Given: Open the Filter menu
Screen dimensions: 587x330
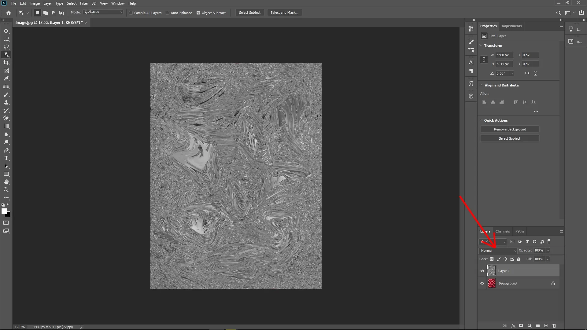Looking at the screenshot, I should (x=84, y=3).
